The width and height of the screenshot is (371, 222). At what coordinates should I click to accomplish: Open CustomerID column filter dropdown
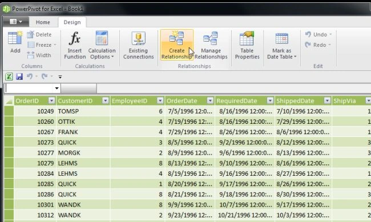coord(106,101)
